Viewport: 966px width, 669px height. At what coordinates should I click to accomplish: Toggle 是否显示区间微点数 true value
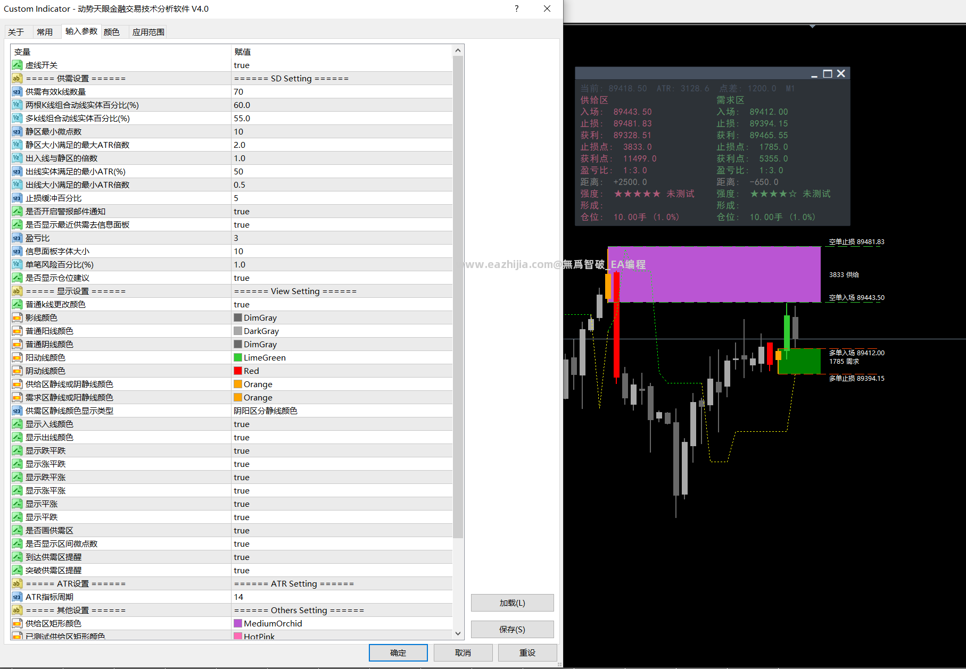click(342, 543)
